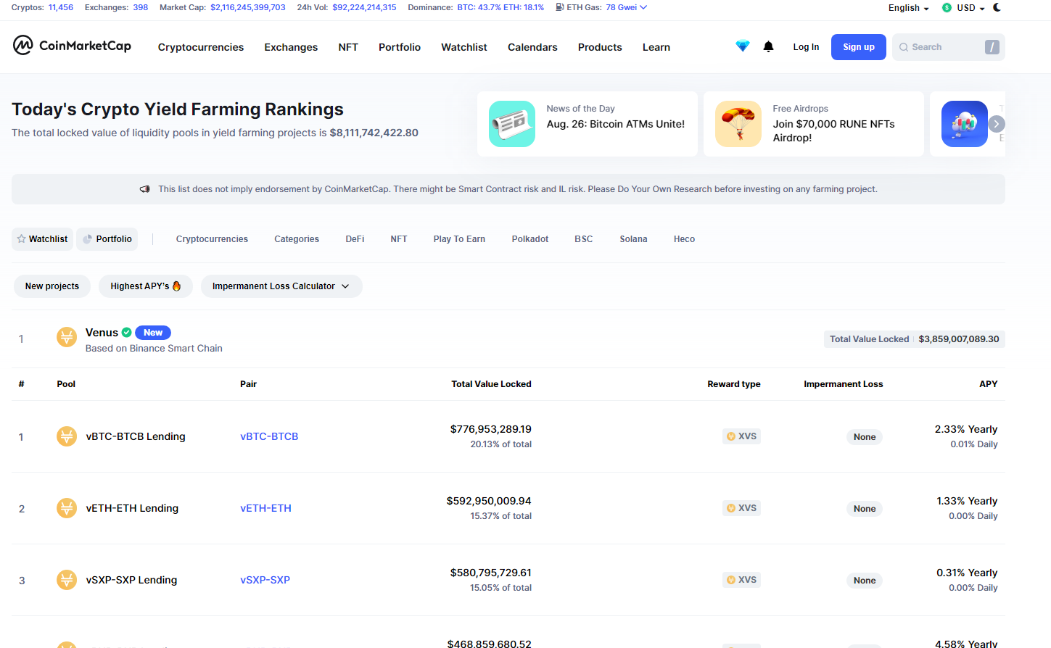Expand the ETH Gas 78 Gwei dropdown
1051x648 pixels.
click(x=626, y=7)
